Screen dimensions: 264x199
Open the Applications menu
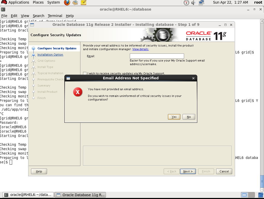pos(19,2)
